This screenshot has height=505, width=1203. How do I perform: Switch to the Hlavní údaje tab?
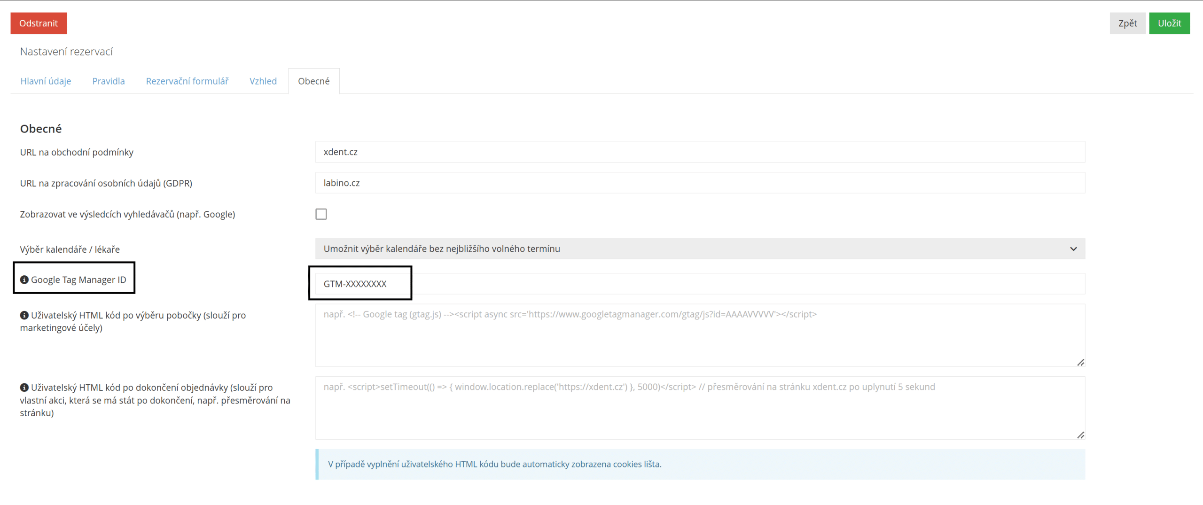tap(46, 81)
